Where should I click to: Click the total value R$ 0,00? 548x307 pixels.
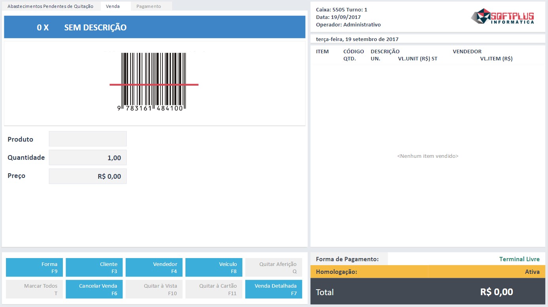tap(497, 292)
